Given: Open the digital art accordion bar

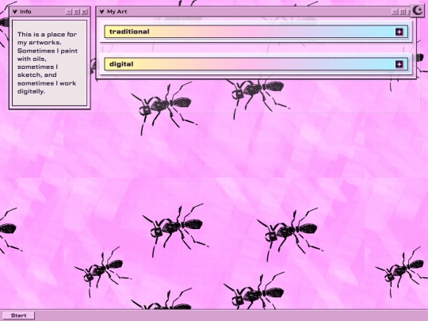Looking at the screenshot, I should 256,64.
